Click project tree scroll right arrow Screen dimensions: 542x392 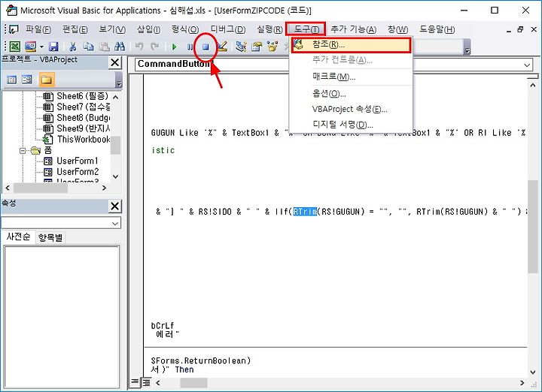(104, 188)
